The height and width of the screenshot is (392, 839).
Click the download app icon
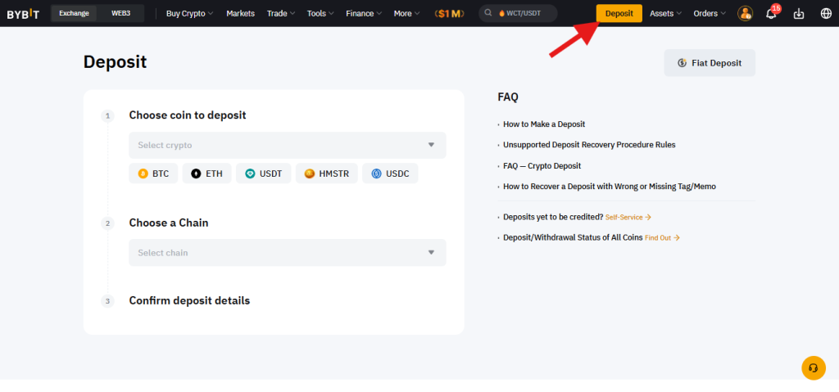[x=798, y=13]
